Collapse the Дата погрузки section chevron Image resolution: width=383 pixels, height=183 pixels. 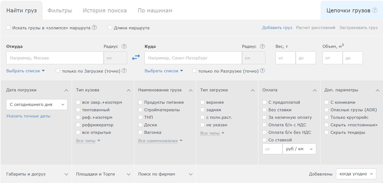click(66, 90)
